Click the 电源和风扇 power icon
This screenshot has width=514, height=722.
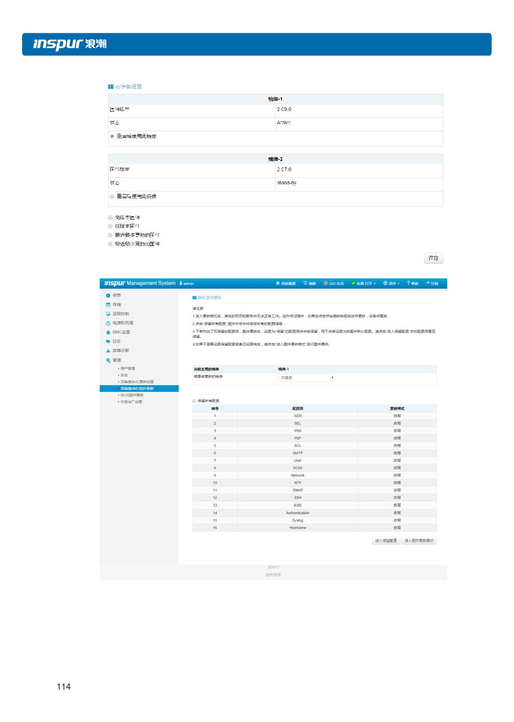pyautogui.click(x=108, y=323)
